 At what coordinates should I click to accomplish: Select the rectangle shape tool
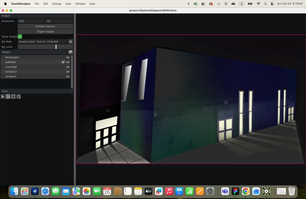13,96
